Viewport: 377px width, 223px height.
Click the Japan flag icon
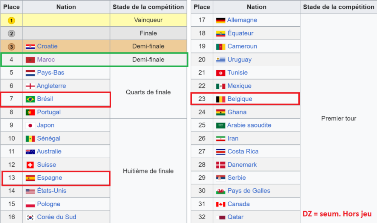[30, 125]
